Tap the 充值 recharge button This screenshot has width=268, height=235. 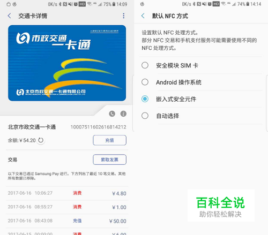point(109,140)
